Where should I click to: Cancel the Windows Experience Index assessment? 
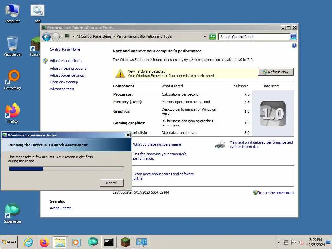click(112, 183)
